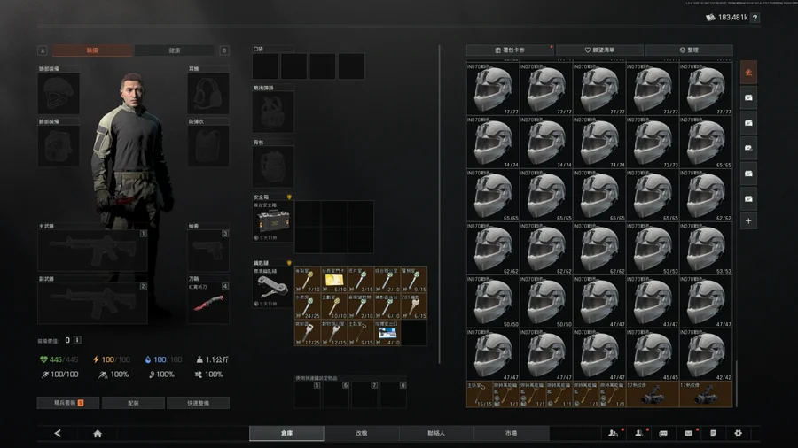The width and height of the screenshot is (798, 448).
Task: Select the standard keychain item
Action: click(x=273, y=287)
